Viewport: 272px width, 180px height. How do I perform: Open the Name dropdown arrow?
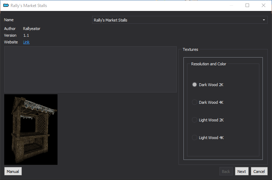pos(264,20)
